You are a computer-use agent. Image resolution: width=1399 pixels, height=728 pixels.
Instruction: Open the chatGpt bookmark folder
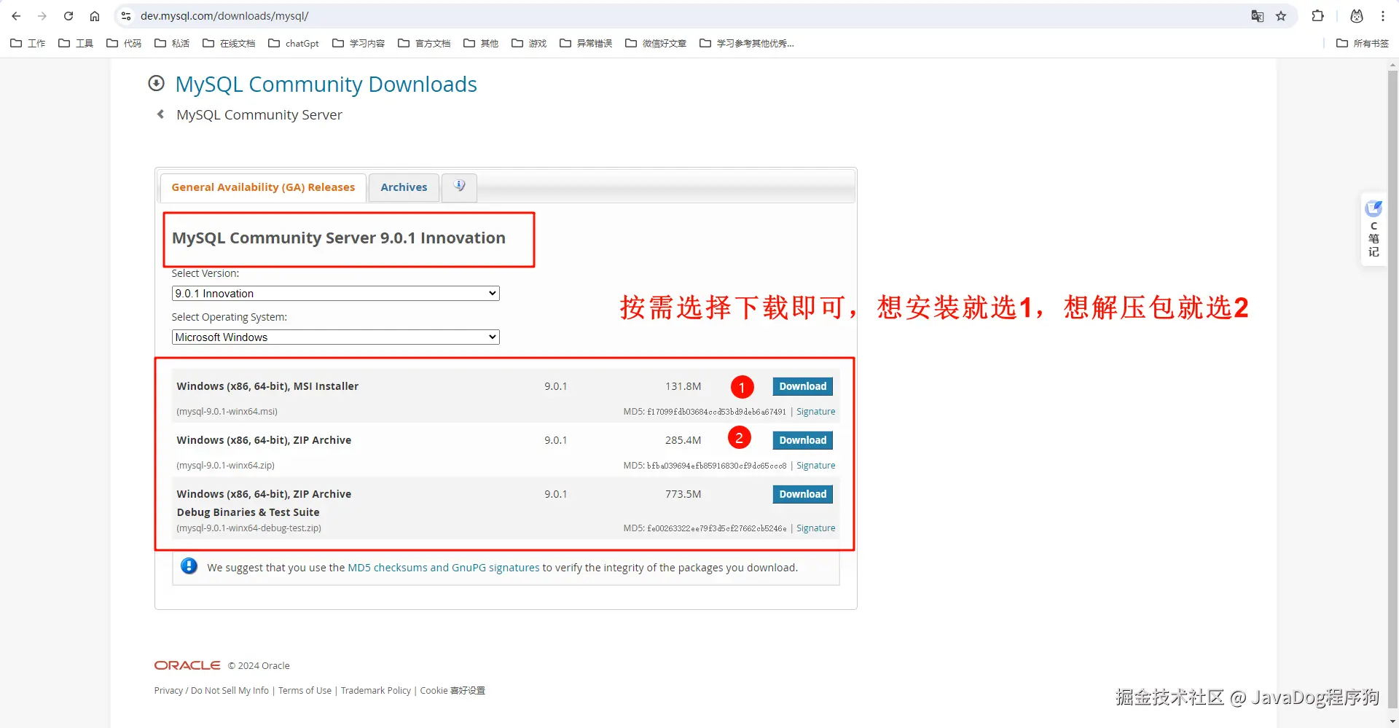294,44
